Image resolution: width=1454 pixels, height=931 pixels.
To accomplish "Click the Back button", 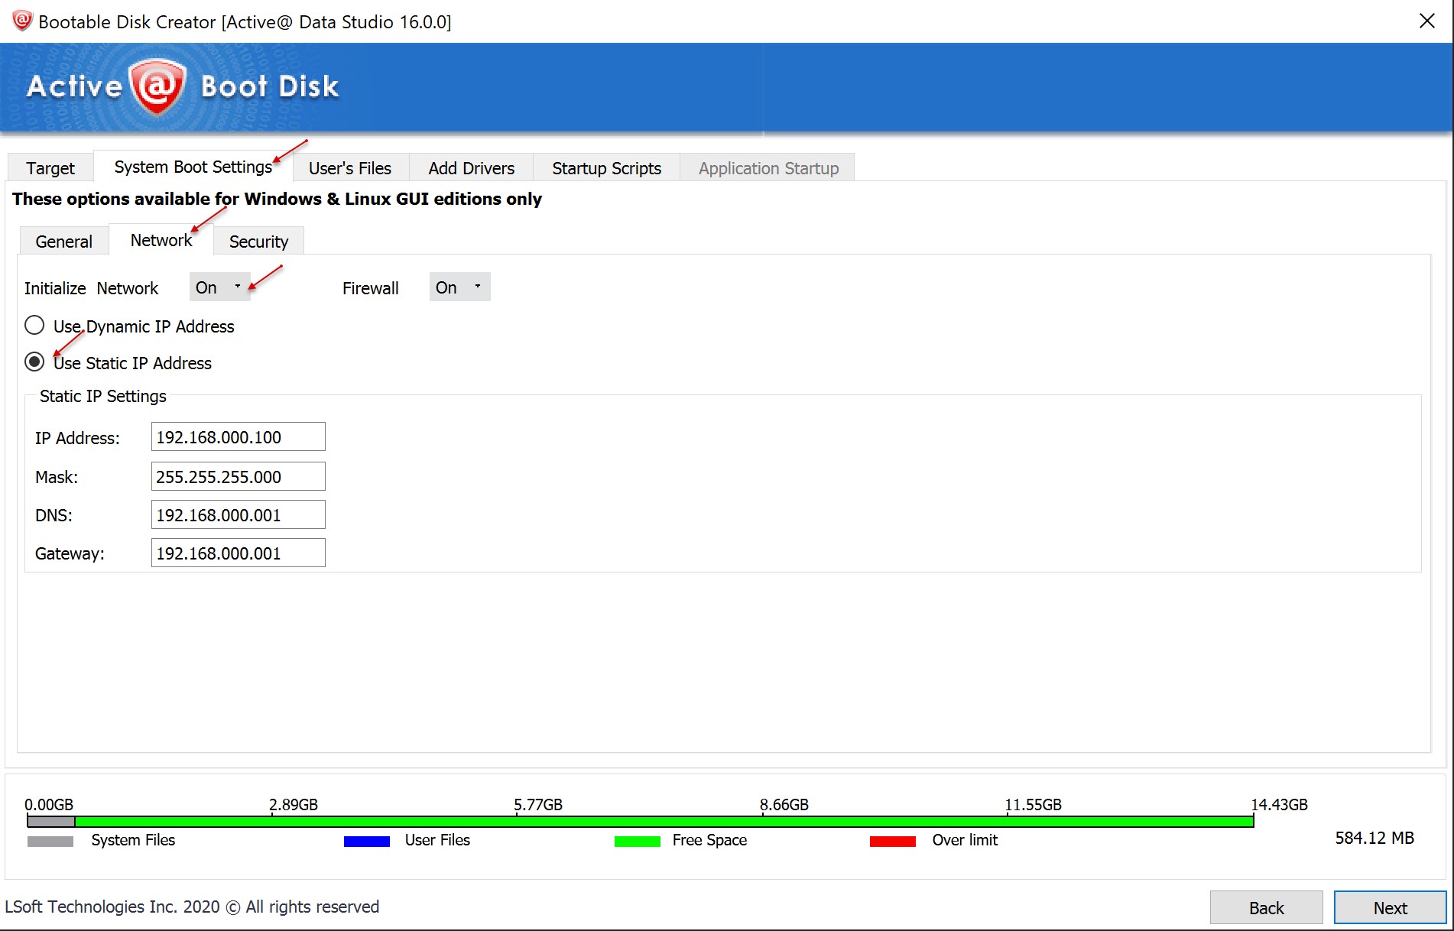I will (x=1266, y=907).
